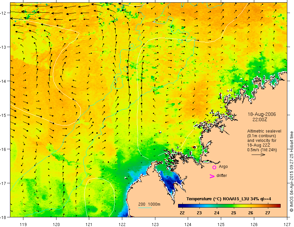Screen dimensions: 294x227
Task: Click the '0.5m/s (1kt 24h)' scale text
Action: [x=262, y=150]
